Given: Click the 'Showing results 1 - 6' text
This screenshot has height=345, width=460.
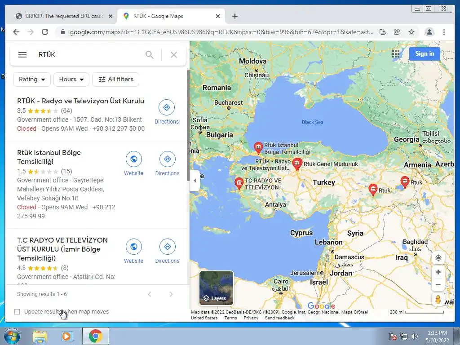Looking at the screenshot, I should coord(42,294).
